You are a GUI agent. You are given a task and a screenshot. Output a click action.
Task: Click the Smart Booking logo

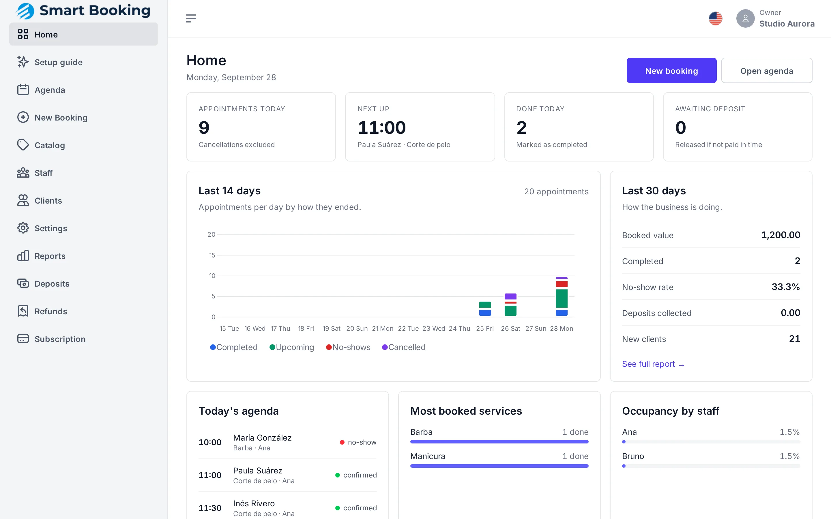[x=83, y=11]
